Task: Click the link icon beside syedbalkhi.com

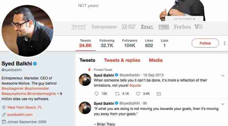Action: (x=4, y=115)
